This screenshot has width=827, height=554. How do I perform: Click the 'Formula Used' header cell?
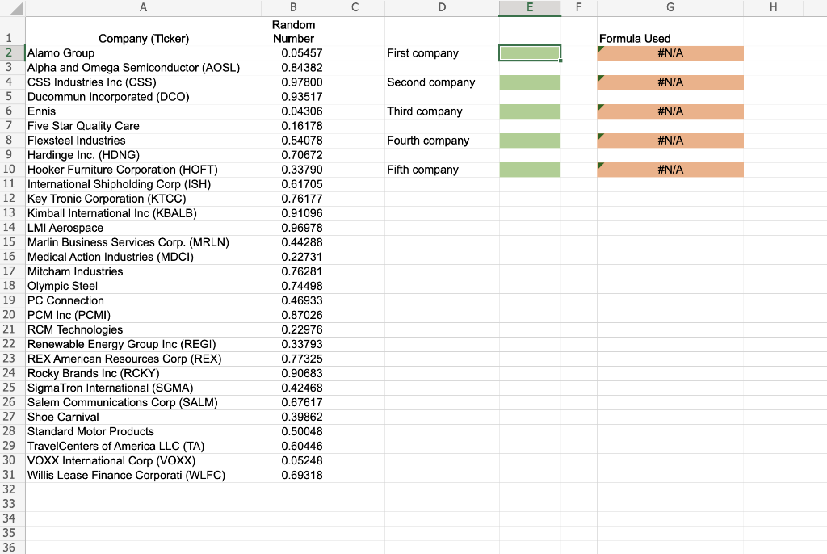[x=670, y=31]
